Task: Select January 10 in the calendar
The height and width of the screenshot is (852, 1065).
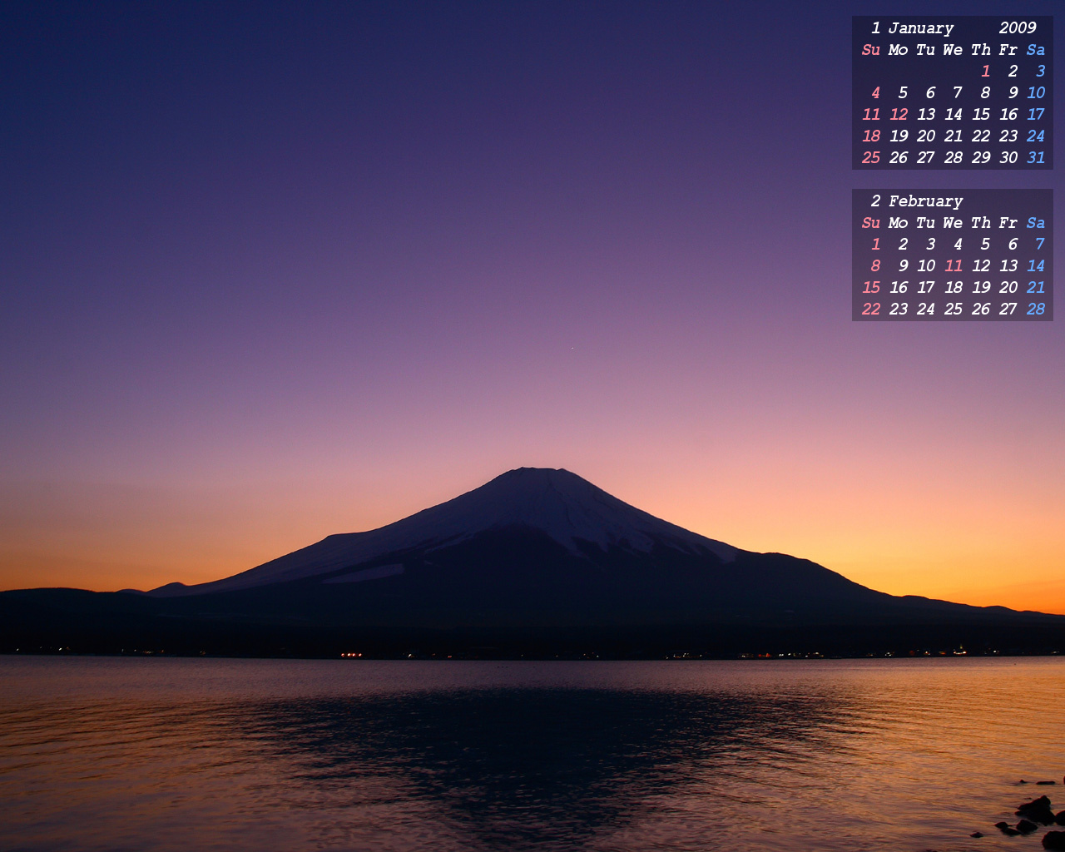Action: tap(1036, 93)
